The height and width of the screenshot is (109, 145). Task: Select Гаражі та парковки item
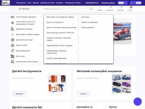[89, 22]
